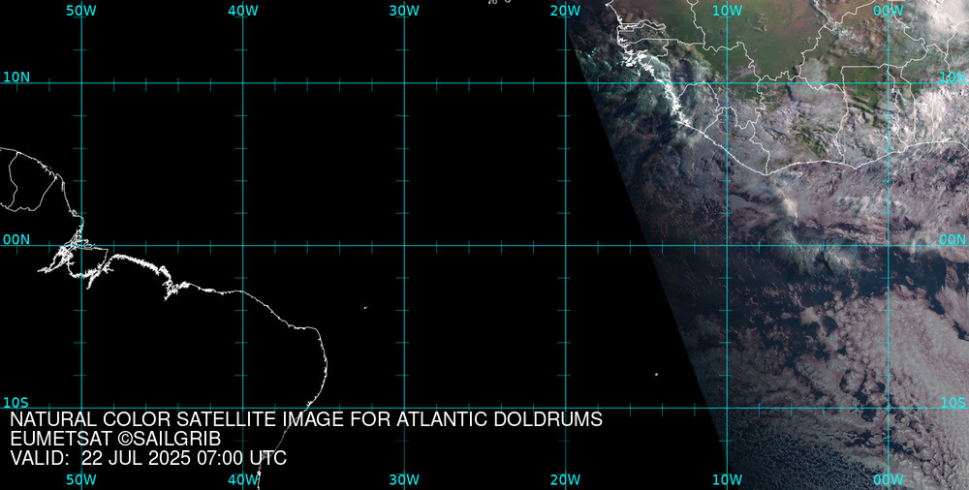
Task: Click the 00W longitude label along the bottom edge
Action: [x=889, y=479]
